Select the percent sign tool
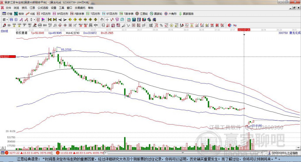This screenshot has width=301, height=162. (161, 25)
